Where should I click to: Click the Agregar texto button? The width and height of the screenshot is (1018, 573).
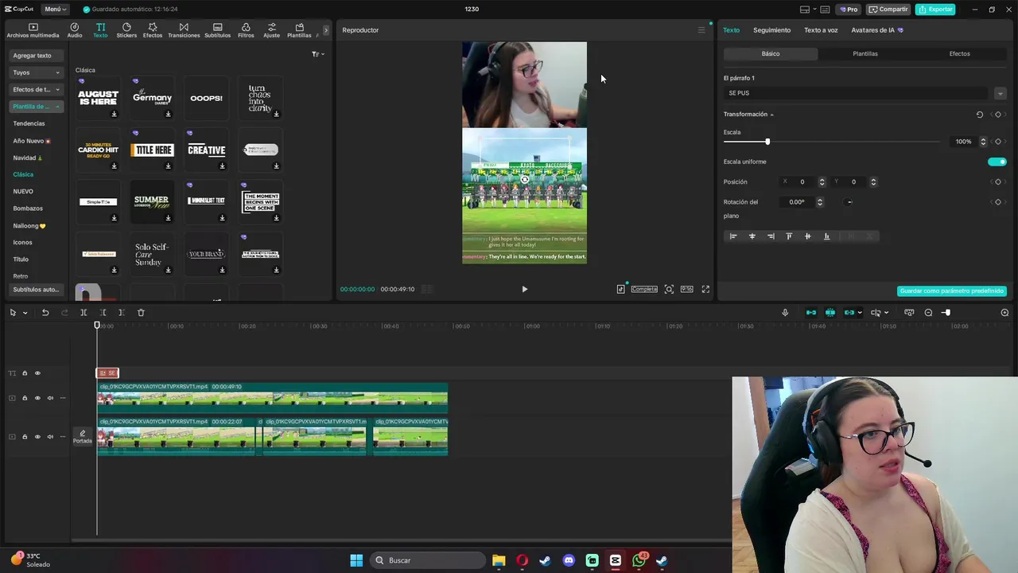pos(36,56)
